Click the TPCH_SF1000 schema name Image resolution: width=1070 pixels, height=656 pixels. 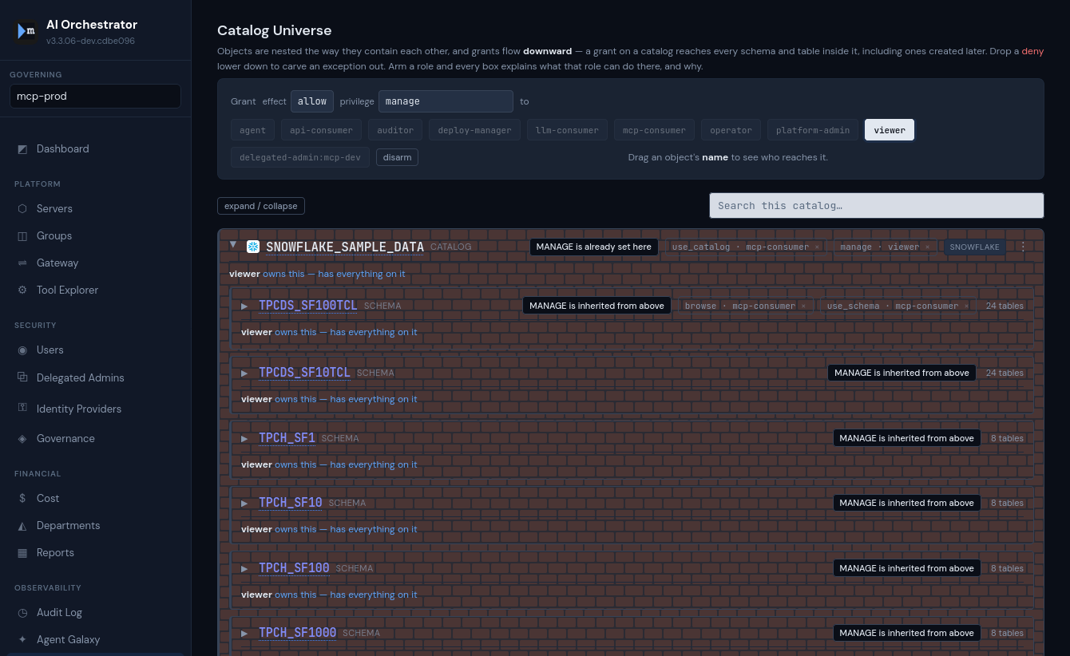pyautogui.click(x=298, y=634)
